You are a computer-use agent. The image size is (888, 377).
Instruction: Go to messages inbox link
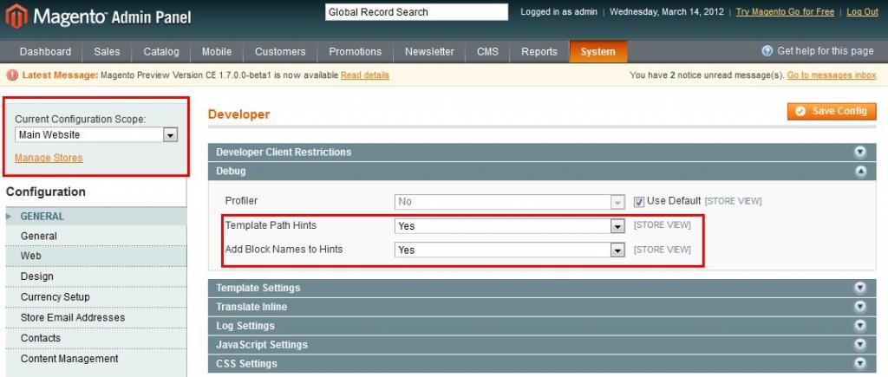tap(832, 75)
